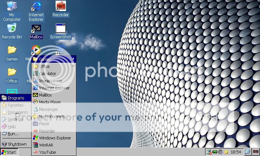Click the green battery tray icon
260x156 pixels.
click(x=215, y=152)
